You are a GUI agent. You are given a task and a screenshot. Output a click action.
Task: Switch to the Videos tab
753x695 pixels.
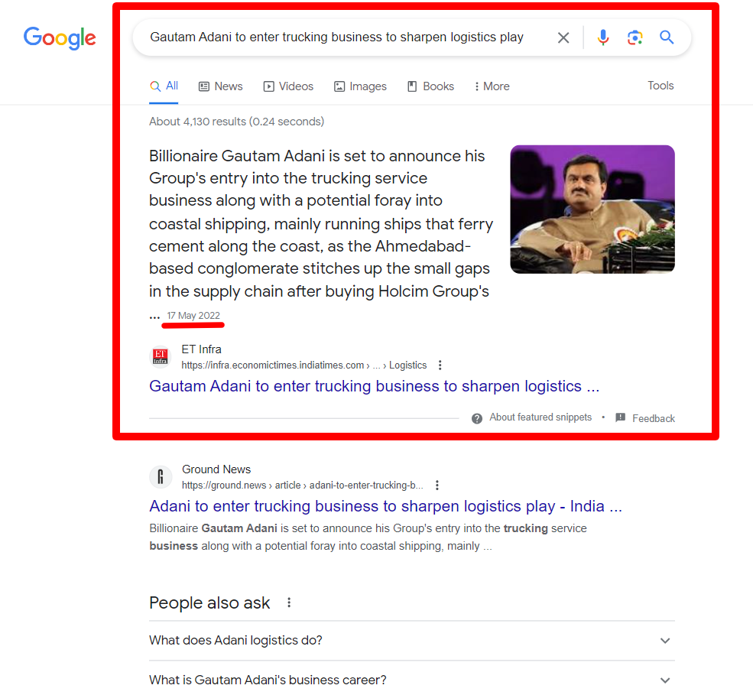tap(288, 86)
